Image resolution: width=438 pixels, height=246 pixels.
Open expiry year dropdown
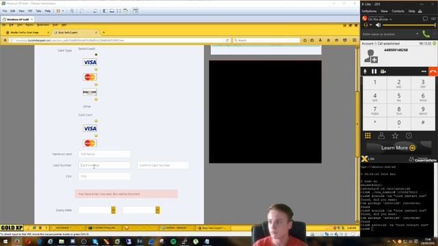157,210
